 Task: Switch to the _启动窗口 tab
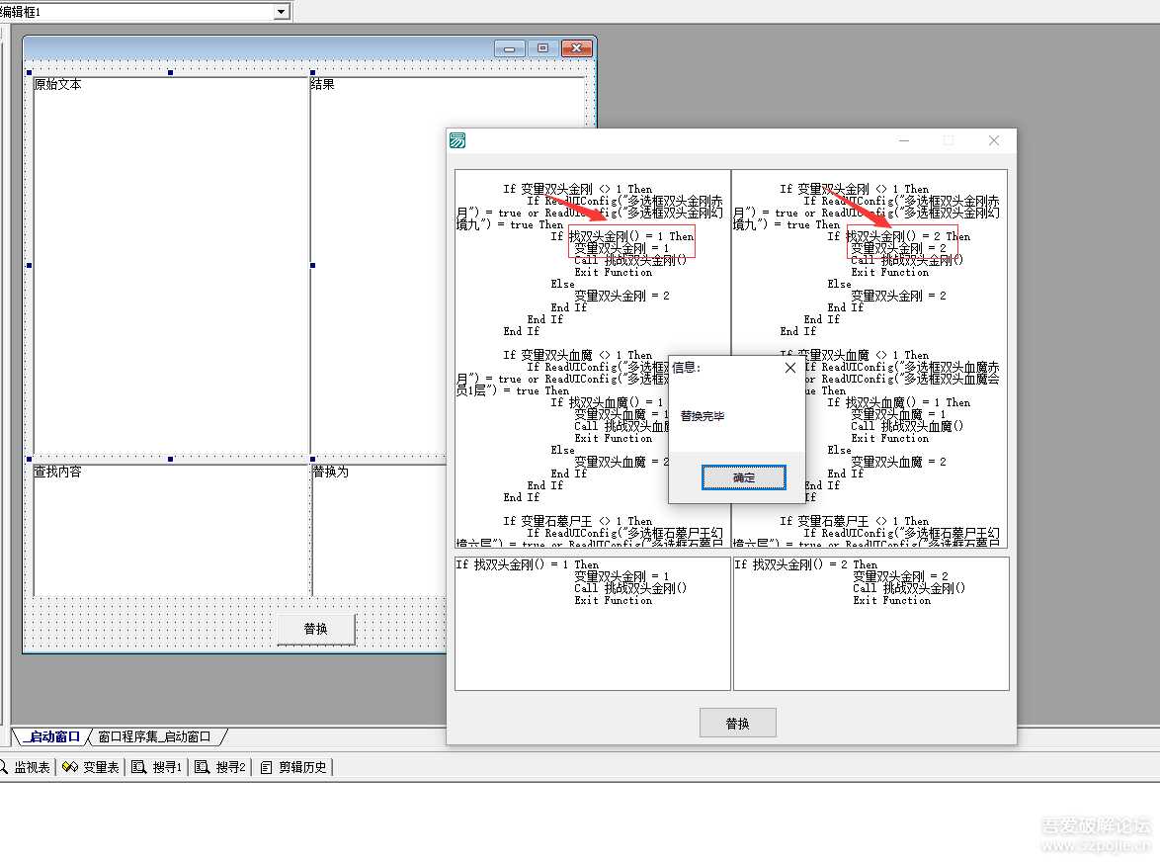(53, 736)
